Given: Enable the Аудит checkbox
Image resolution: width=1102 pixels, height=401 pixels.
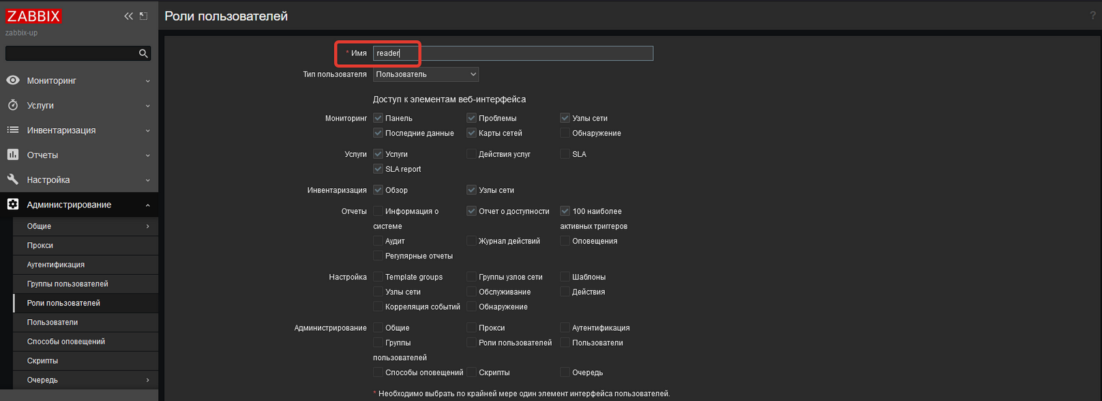Looking at the screenshot, I should pyautogui.click(x=378, y=241).
